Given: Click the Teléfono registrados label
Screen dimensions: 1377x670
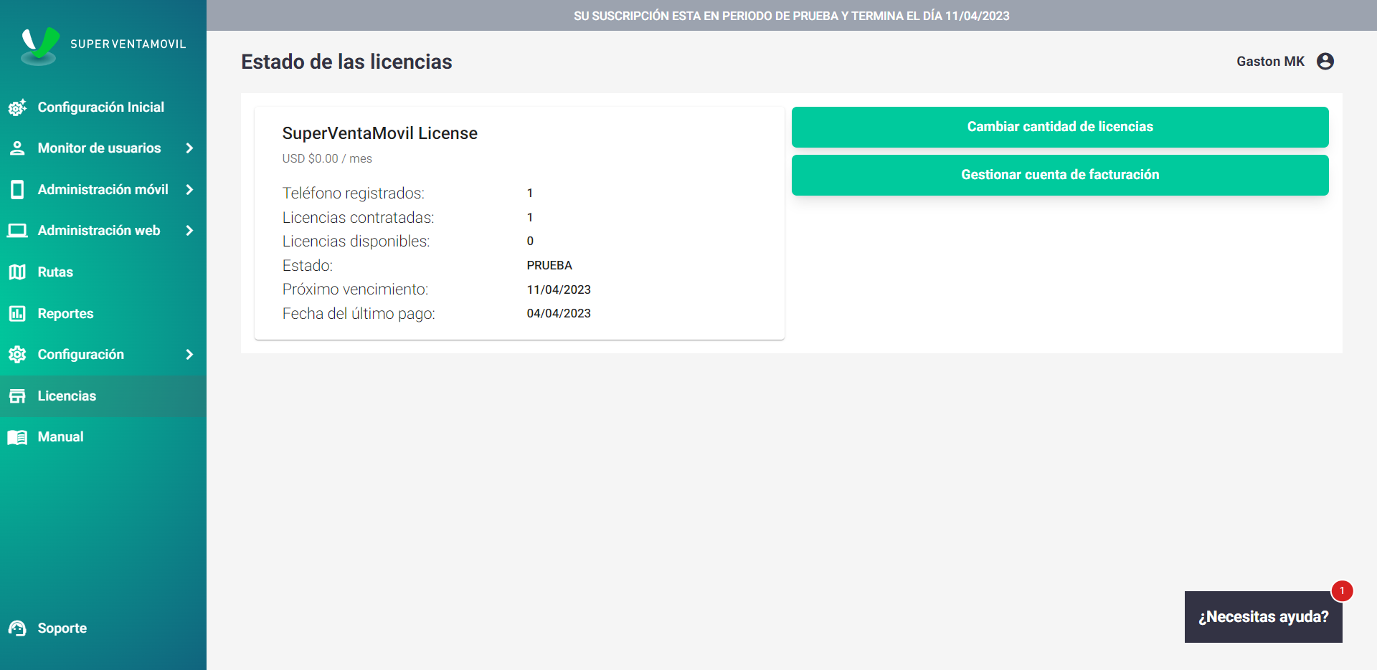Looking at the screenshot, I should (353, 193).
